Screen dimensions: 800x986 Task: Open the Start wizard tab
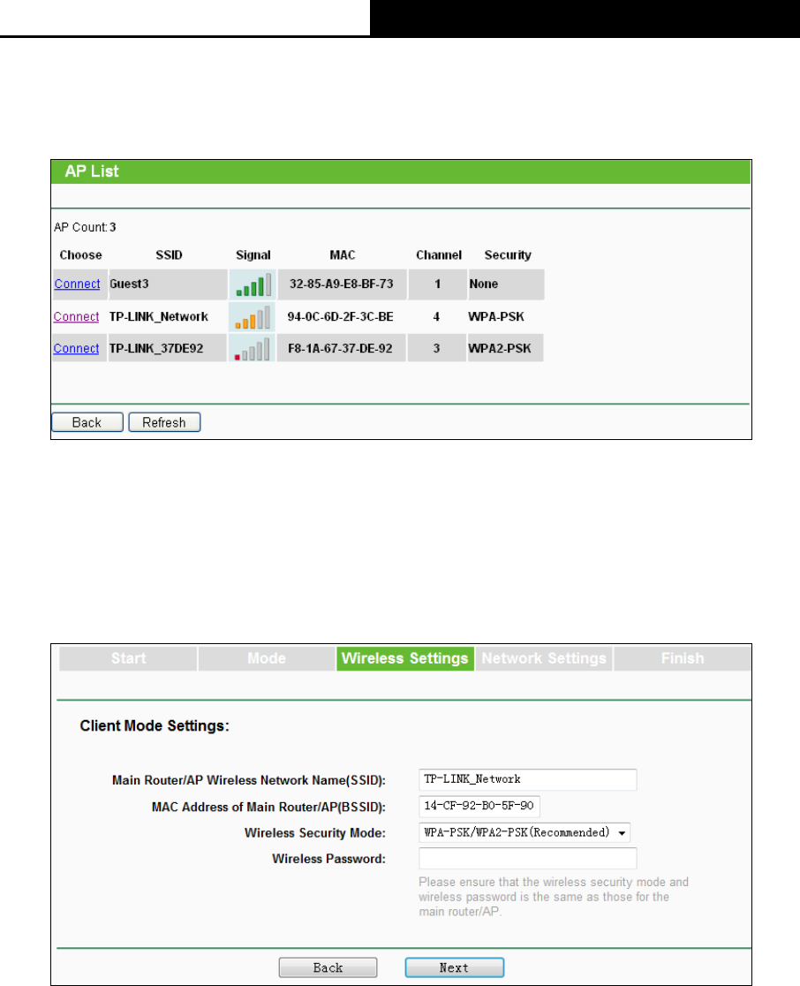tap(128, 658)
